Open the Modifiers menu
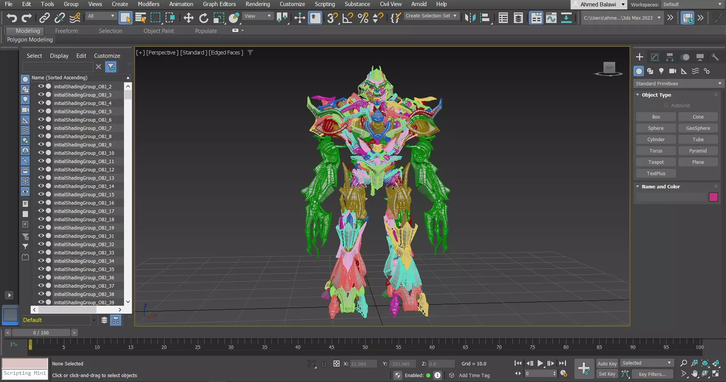The image size is (726, 382). [x=148, y=4]
